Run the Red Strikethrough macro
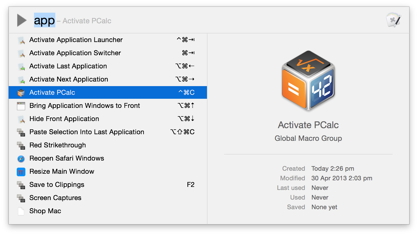 (x=58, y=145)
